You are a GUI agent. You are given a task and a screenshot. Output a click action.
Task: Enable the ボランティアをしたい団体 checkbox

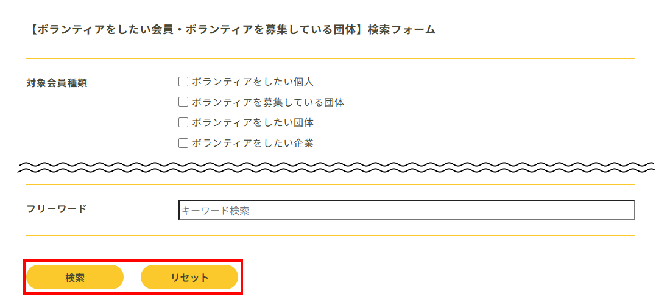pyautogui.click(x=183, y=122)
